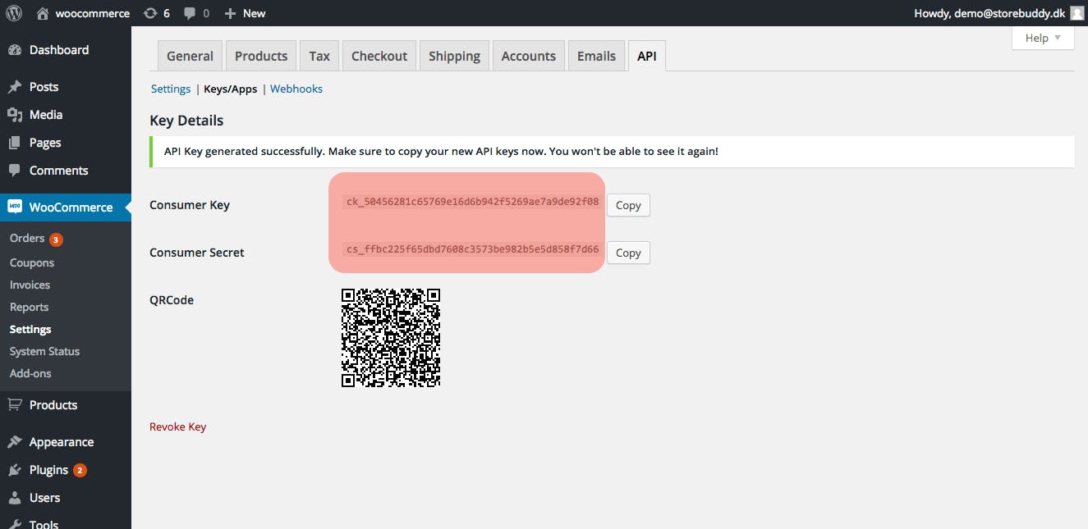Screen dimensions: 1088x529
Task: Open the Emails tab
Action: coord(596,56)
